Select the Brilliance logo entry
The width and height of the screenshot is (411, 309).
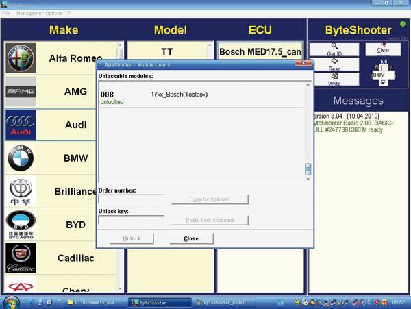tap(21, 192)
